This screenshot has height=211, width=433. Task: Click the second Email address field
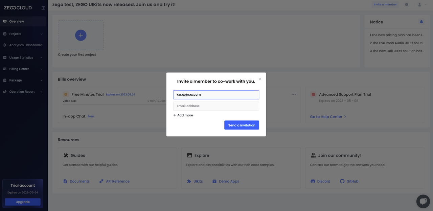216,106
